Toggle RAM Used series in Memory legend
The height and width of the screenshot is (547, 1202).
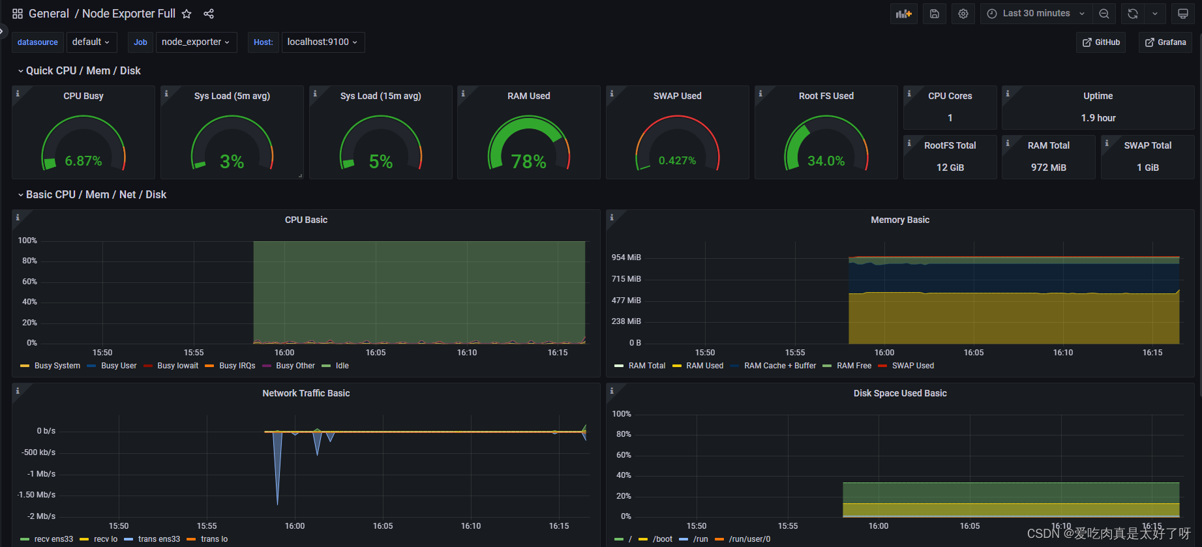(x=704, y=366)
